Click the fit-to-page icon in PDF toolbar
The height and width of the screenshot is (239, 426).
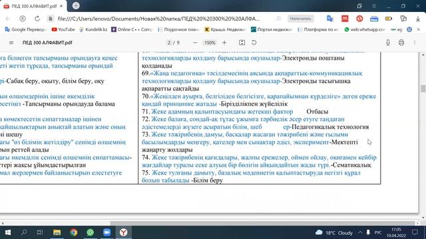(242, 42)
